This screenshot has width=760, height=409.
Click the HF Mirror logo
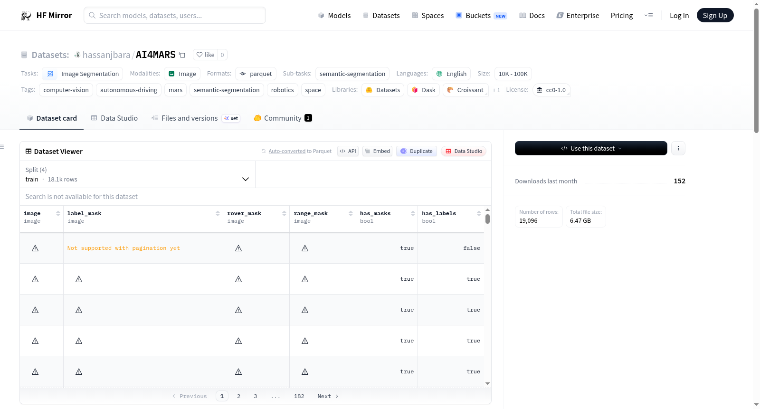(46, 15)
